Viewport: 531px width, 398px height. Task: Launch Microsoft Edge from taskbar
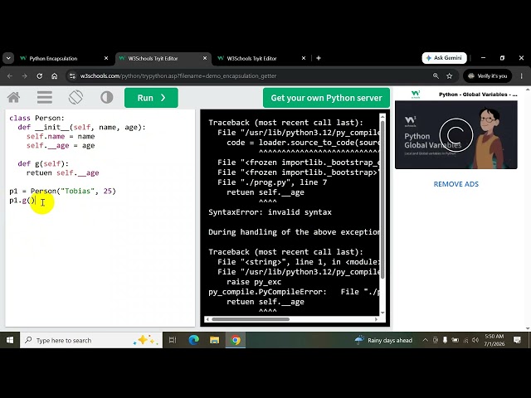coord(193,340)
